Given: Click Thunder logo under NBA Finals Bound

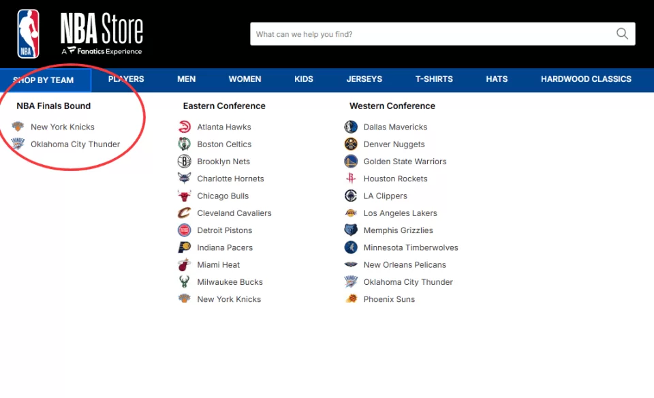Looking at the screenshot, I should click(x=18, y=144).
